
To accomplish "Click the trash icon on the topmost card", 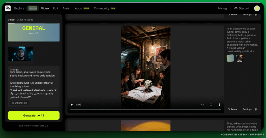I will tap(256, 14).
